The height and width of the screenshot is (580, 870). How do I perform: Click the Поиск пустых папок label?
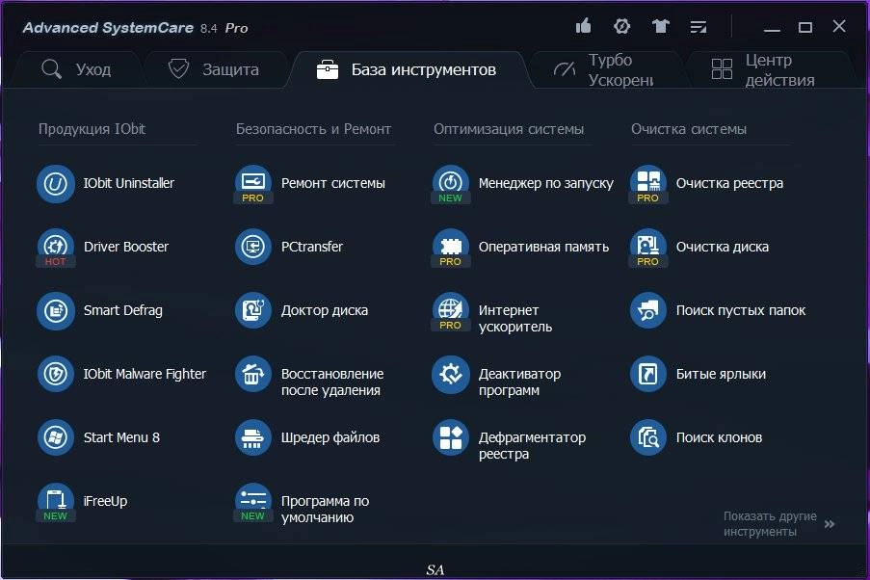(x=741, y=311)
